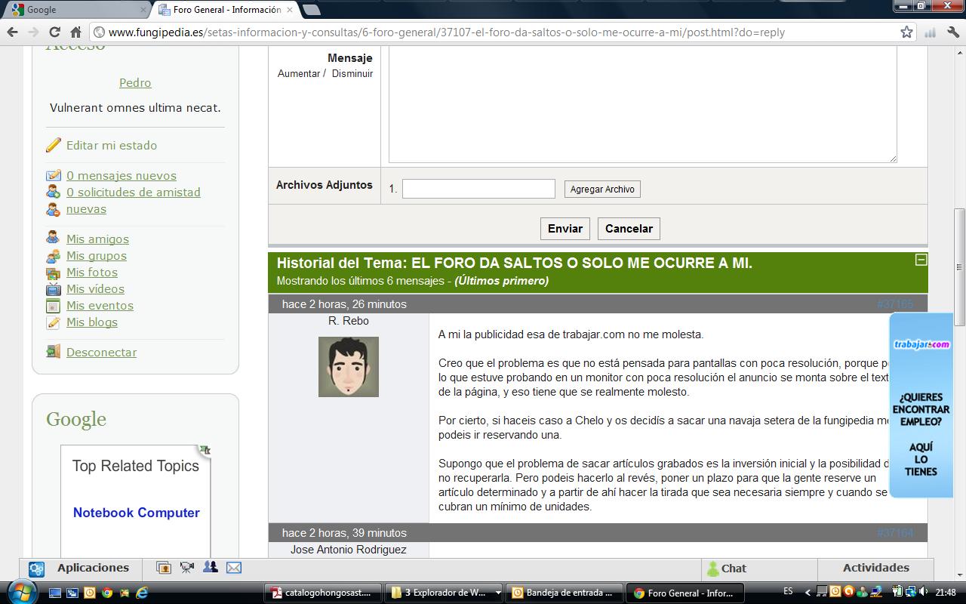
Task: Click the Desconectar door icon
Action: point(53,352)
